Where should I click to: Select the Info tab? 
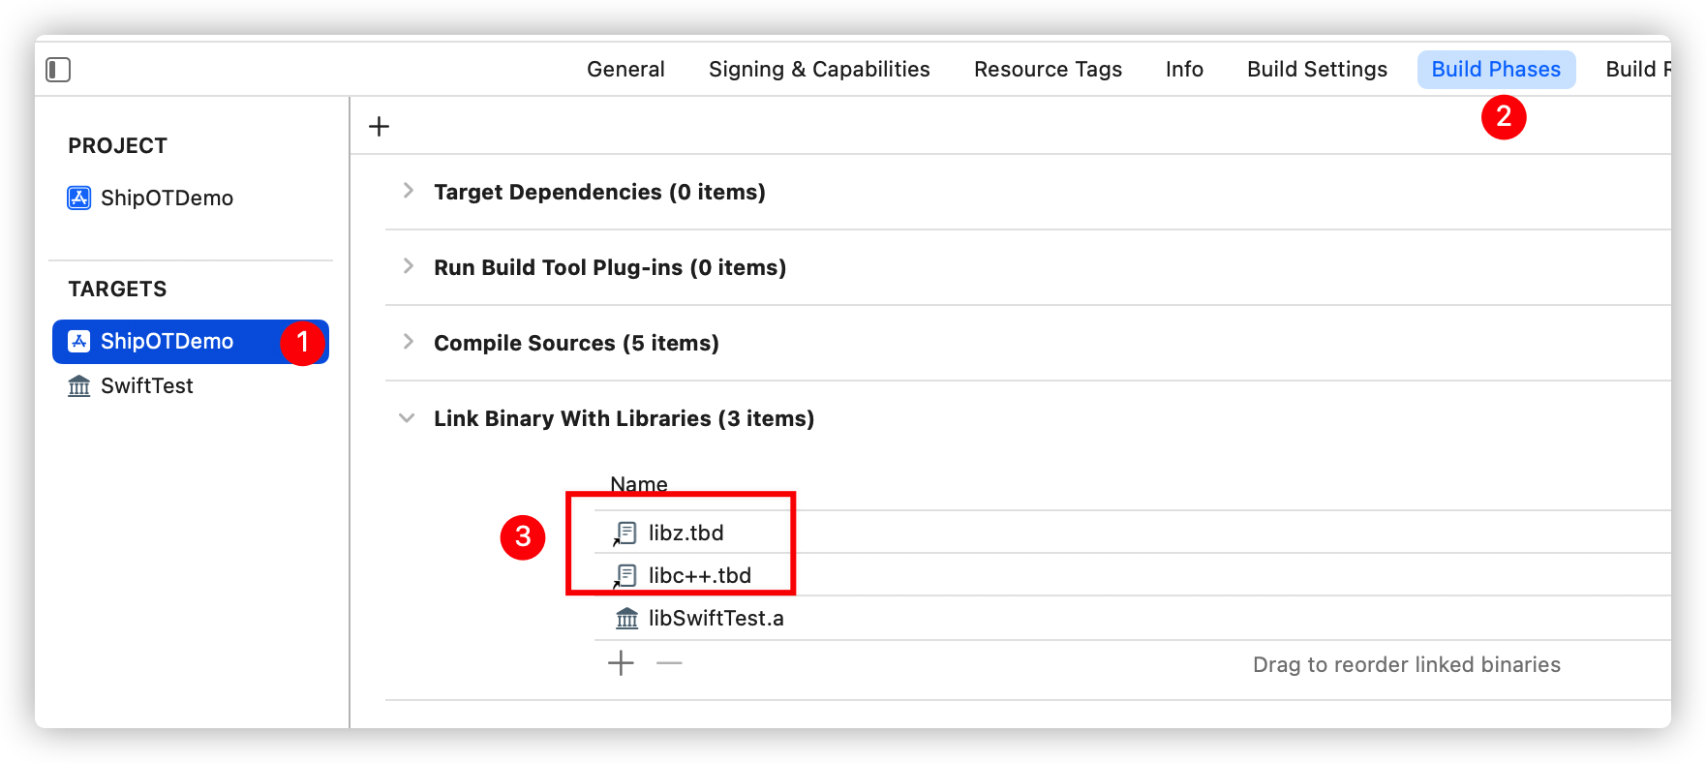point(1184,70)
